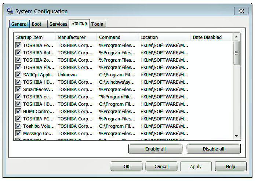Switch to the General tab

tap(19, 24)
